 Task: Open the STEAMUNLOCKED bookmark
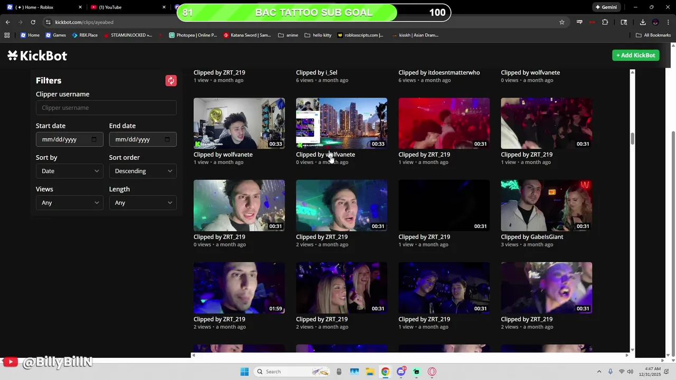coord(128,35)
